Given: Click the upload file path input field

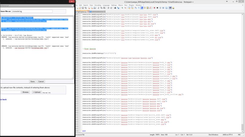Looking at the screenshot, I should tap(10, 92).
